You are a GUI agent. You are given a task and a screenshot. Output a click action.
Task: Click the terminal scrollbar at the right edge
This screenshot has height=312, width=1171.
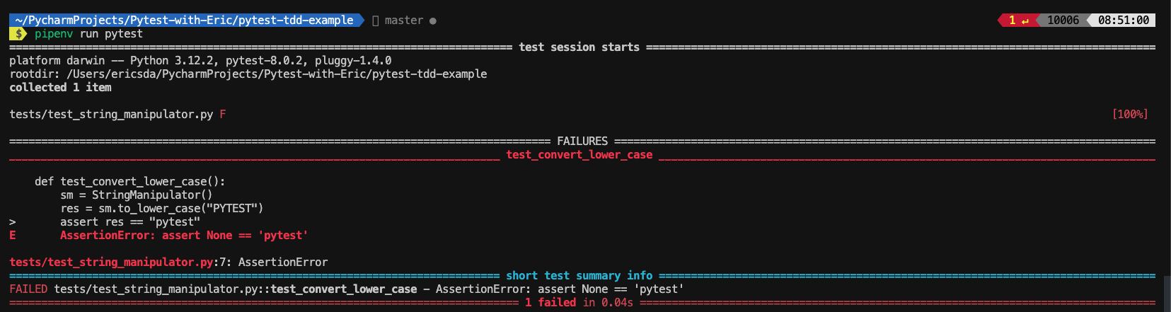1167,294
